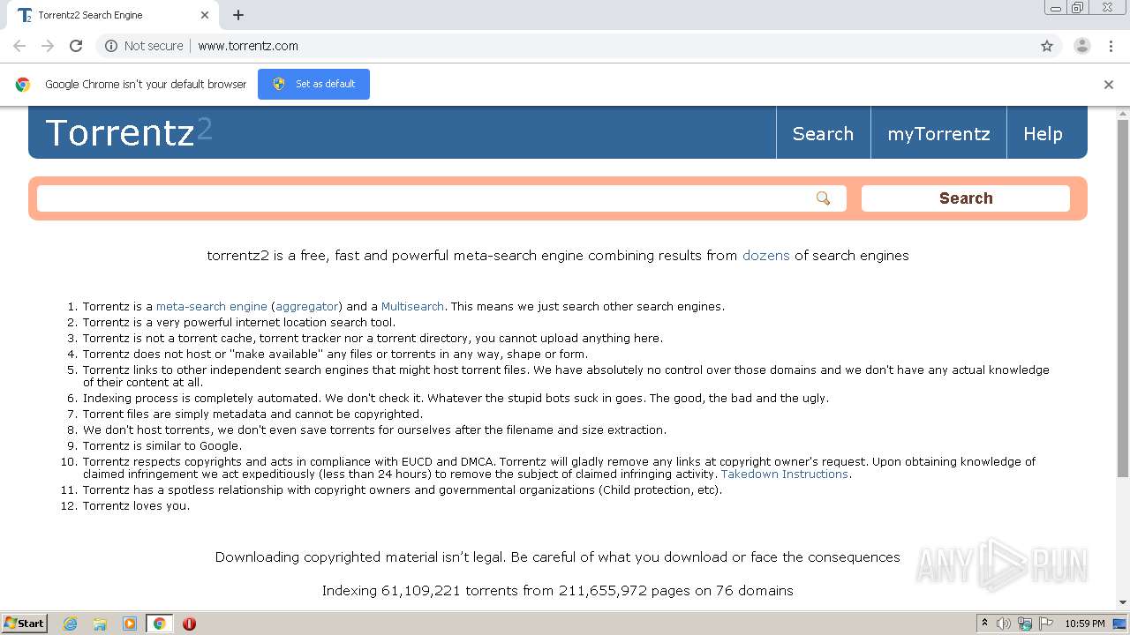The image size is (1130, 635).
Task: Open File Explorer from taskbar
Action: (x=100, y=624)
